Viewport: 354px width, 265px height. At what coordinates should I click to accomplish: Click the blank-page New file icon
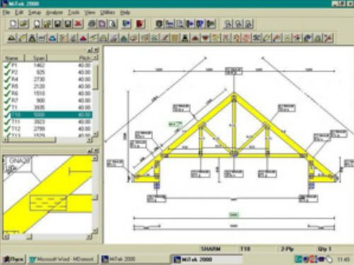coord(13,24)
